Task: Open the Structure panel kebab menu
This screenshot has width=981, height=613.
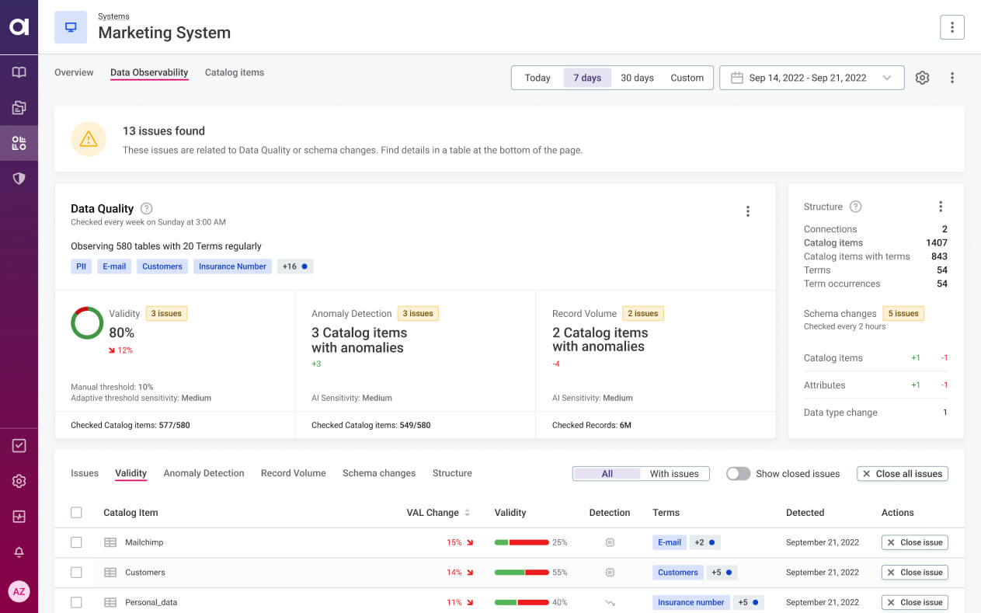Action: pyautogui.click(x=941, y=206)
